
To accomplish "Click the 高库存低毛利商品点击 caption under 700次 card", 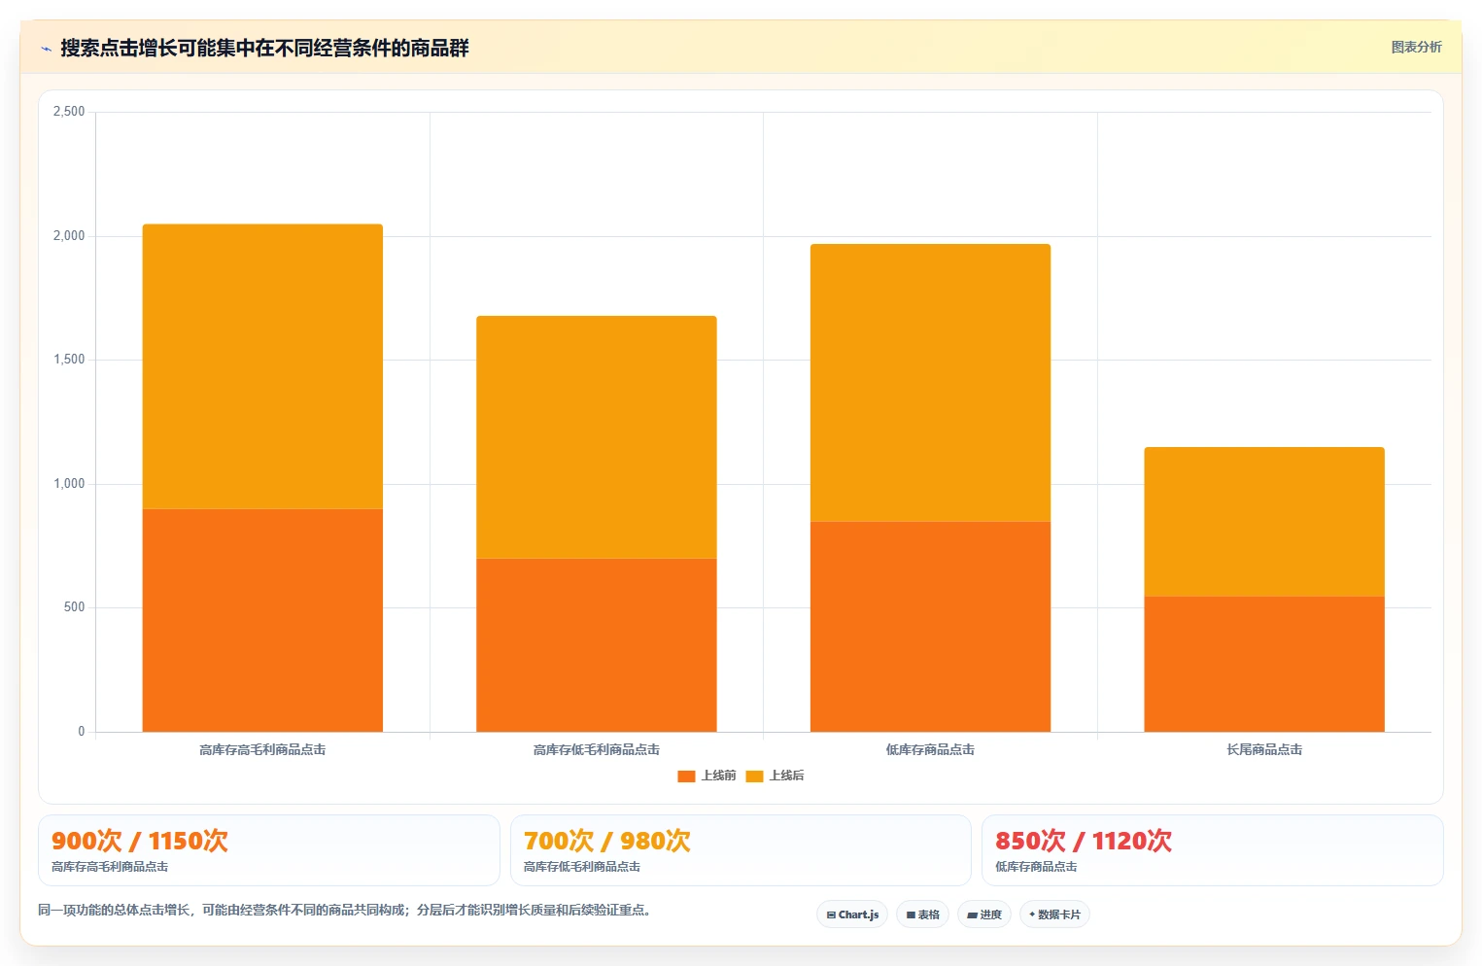I will pyautogui.click(x=582, y=867).
